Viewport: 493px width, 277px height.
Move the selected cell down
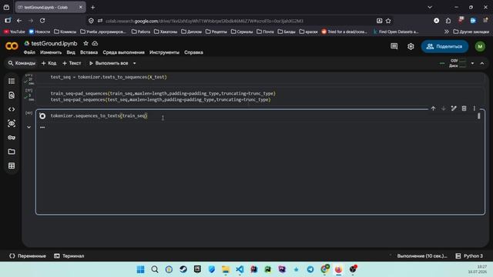444,108
